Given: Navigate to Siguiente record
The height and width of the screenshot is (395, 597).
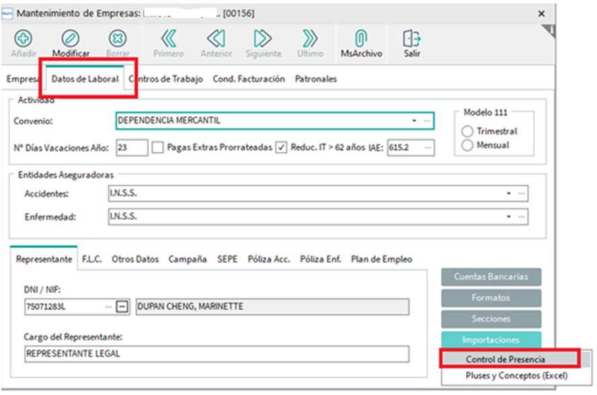Looking at the screenshot, I should (264, 38).
